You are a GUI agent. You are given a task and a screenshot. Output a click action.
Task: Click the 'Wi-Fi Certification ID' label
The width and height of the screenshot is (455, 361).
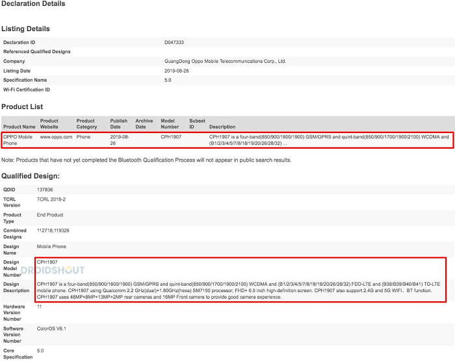27,90
